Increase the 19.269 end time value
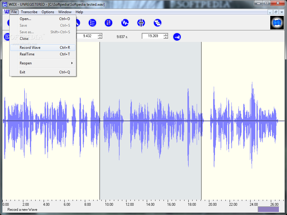This screenshot has width=287, height=215. coord(166,35)
